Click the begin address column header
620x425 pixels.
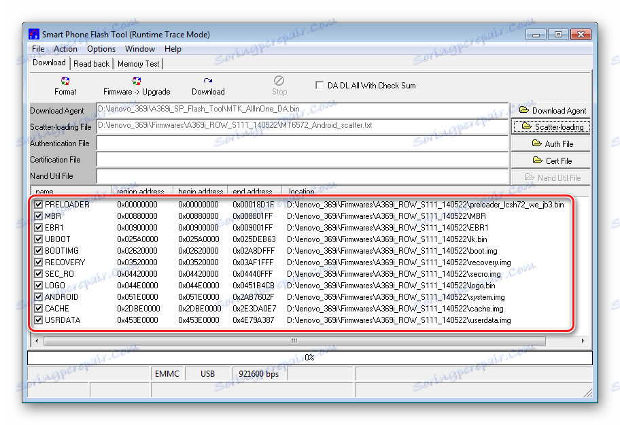201,191
